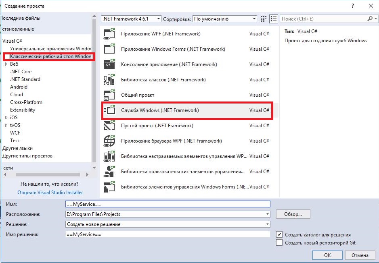Click the tree vertical scrollbar down arrow
This screenshot has width=379, height=263.
[94, 168]
